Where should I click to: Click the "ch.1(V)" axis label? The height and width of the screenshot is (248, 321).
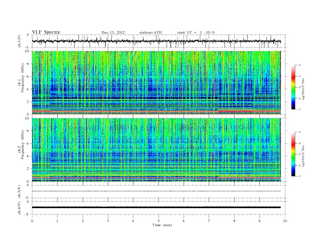pos(19,41)
